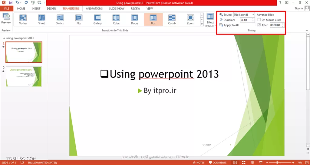Viewport: 310px width, 165px height.
Task: Fit slide to current window icon
Action: [308, 163]
